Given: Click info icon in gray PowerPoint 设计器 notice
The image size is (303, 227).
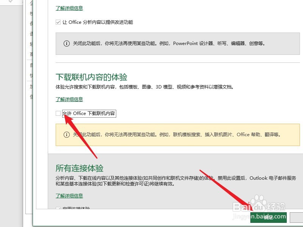Looking at the screenshot, I should 67,44.
